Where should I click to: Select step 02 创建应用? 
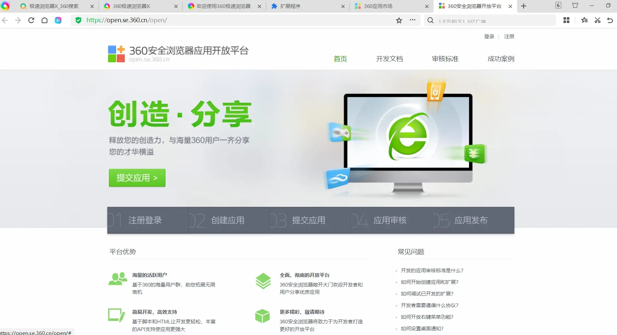tap(229, 220)
